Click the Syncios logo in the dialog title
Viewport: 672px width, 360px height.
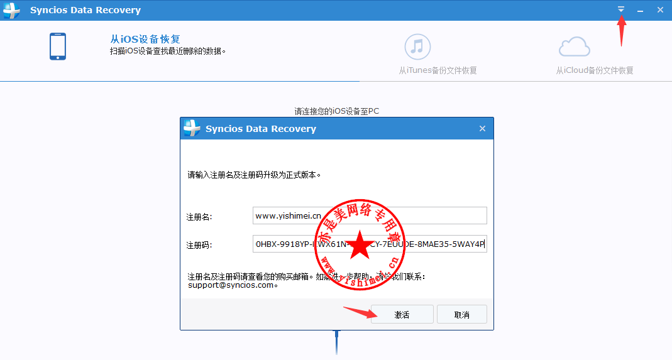pyautogui.click(x=192, y=128)
